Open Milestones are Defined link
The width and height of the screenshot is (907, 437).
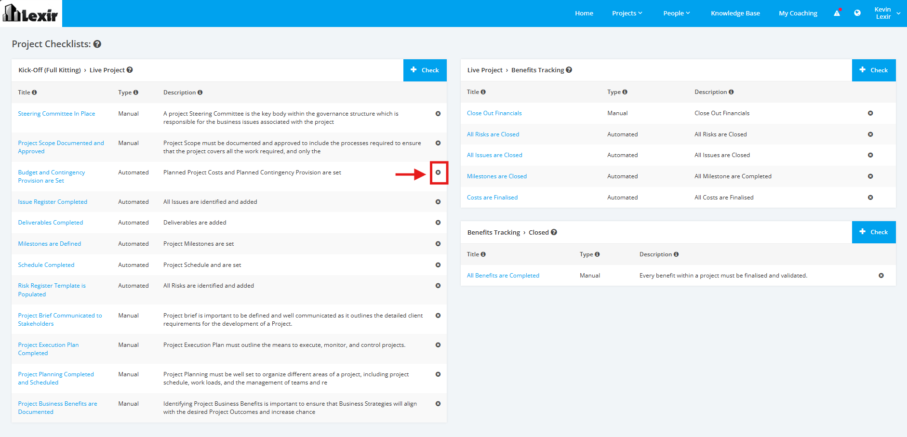pyautogui.click(x=50, y=244)
